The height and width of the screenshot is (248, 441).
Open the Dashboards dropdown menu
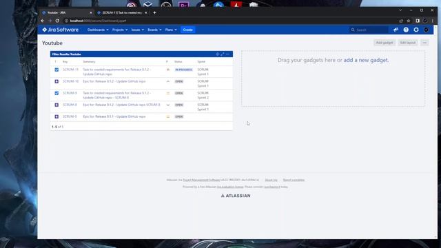click(98, 30)
